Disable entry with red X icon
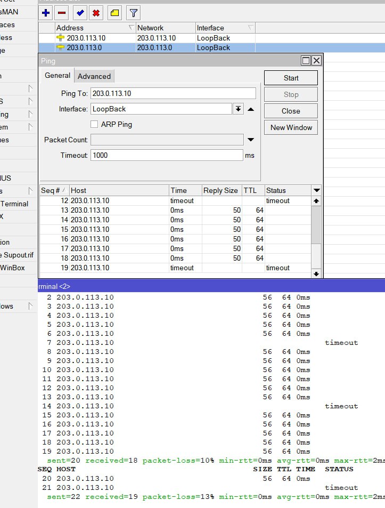385x508 pixels. [x=96, y=13]
